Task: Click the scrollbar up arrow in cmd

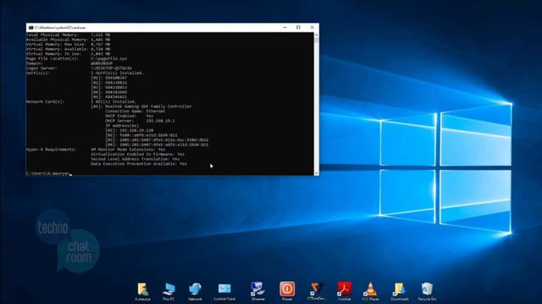Action: pos(316,35)
